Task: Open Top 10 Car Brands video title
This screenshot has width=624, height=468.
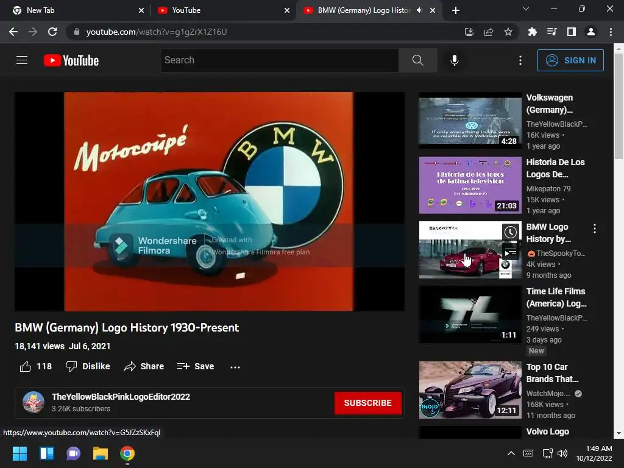Action: coord(552,373)
